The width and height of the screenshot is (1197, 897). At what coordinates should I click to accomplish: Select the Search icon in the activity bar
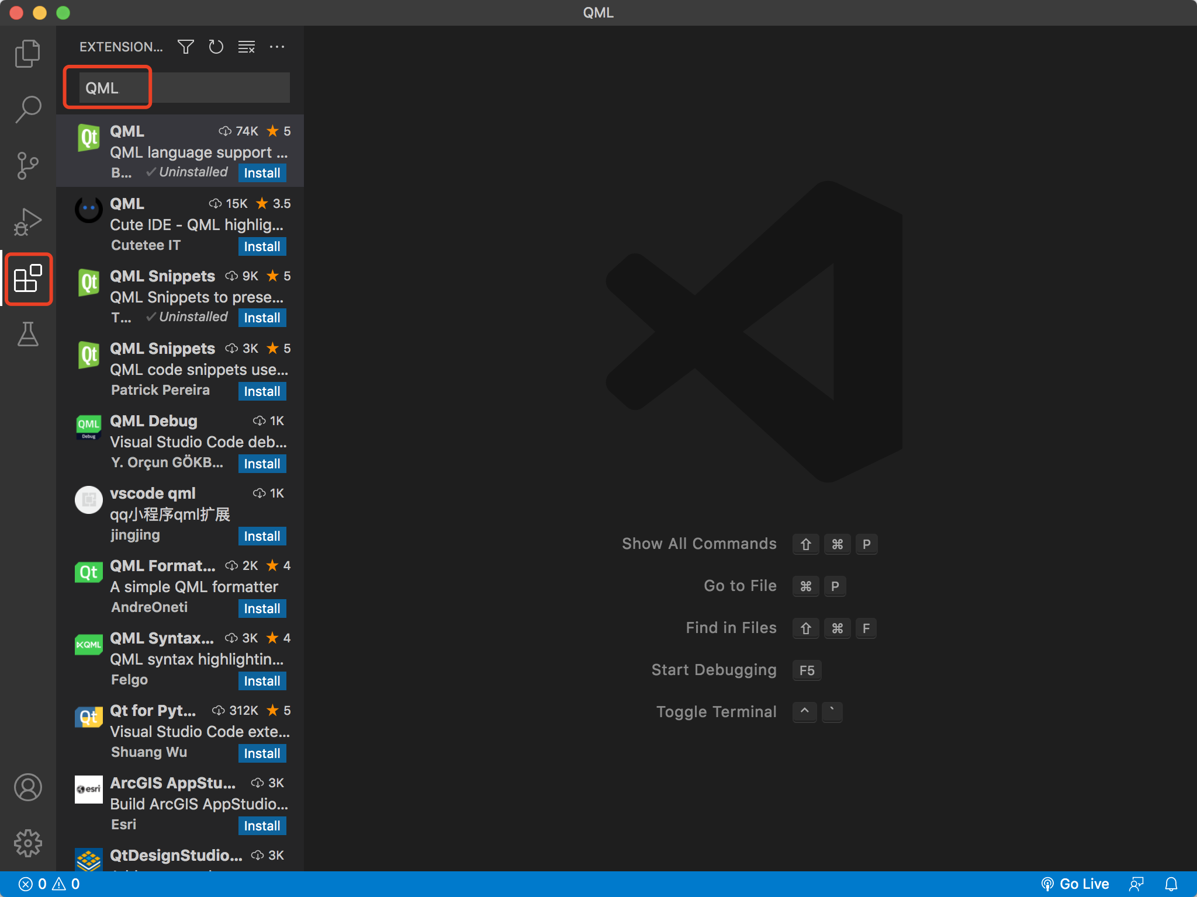pyautogui.click(x=27, y=109)
